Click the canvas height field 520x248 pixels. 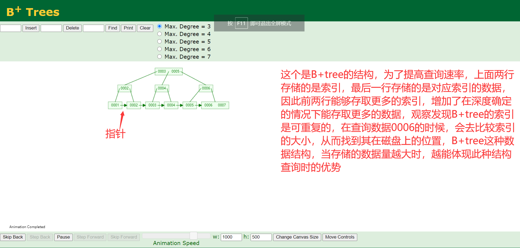pos(261,237)
